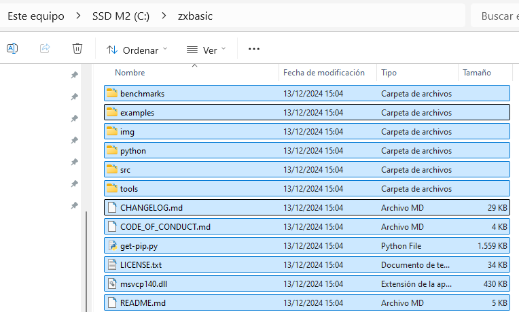This screenshot has height=312, width=519.
Task: Click the Rename toolbar icon
Action: coord(12,49)
